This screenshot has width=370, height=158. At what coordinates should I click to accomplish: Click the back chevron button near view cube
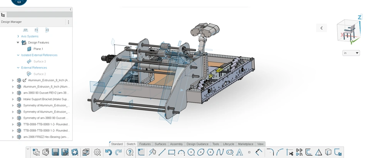[321, 28]
